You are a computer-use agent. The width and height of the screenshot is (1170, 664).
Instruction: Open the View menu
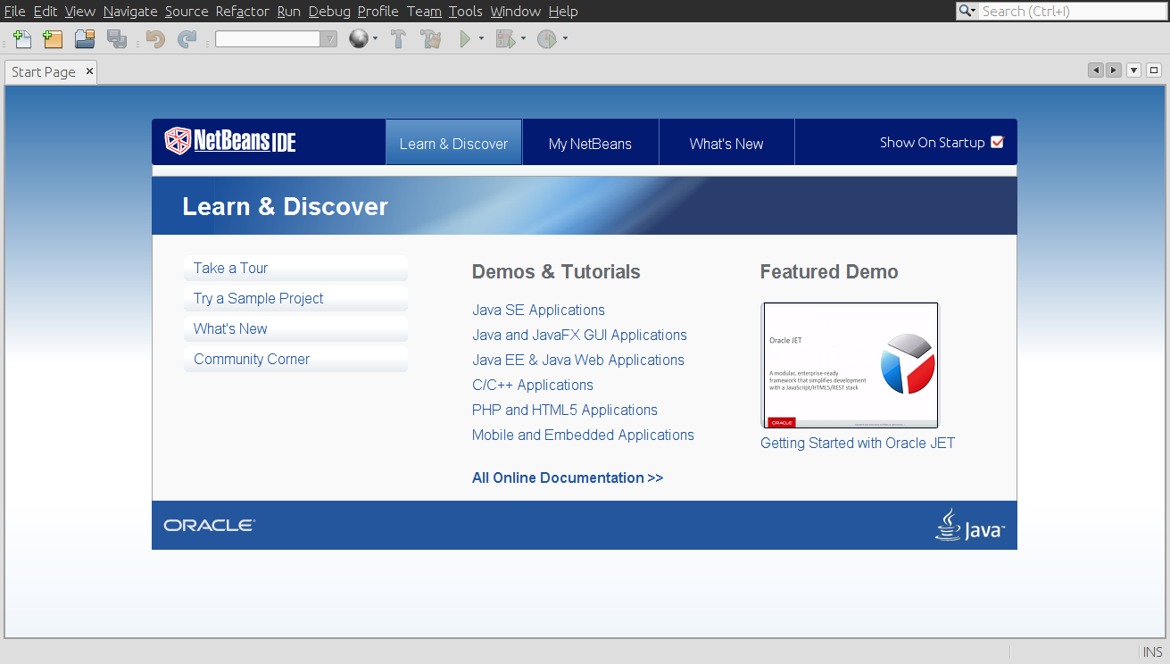point(79,11)
